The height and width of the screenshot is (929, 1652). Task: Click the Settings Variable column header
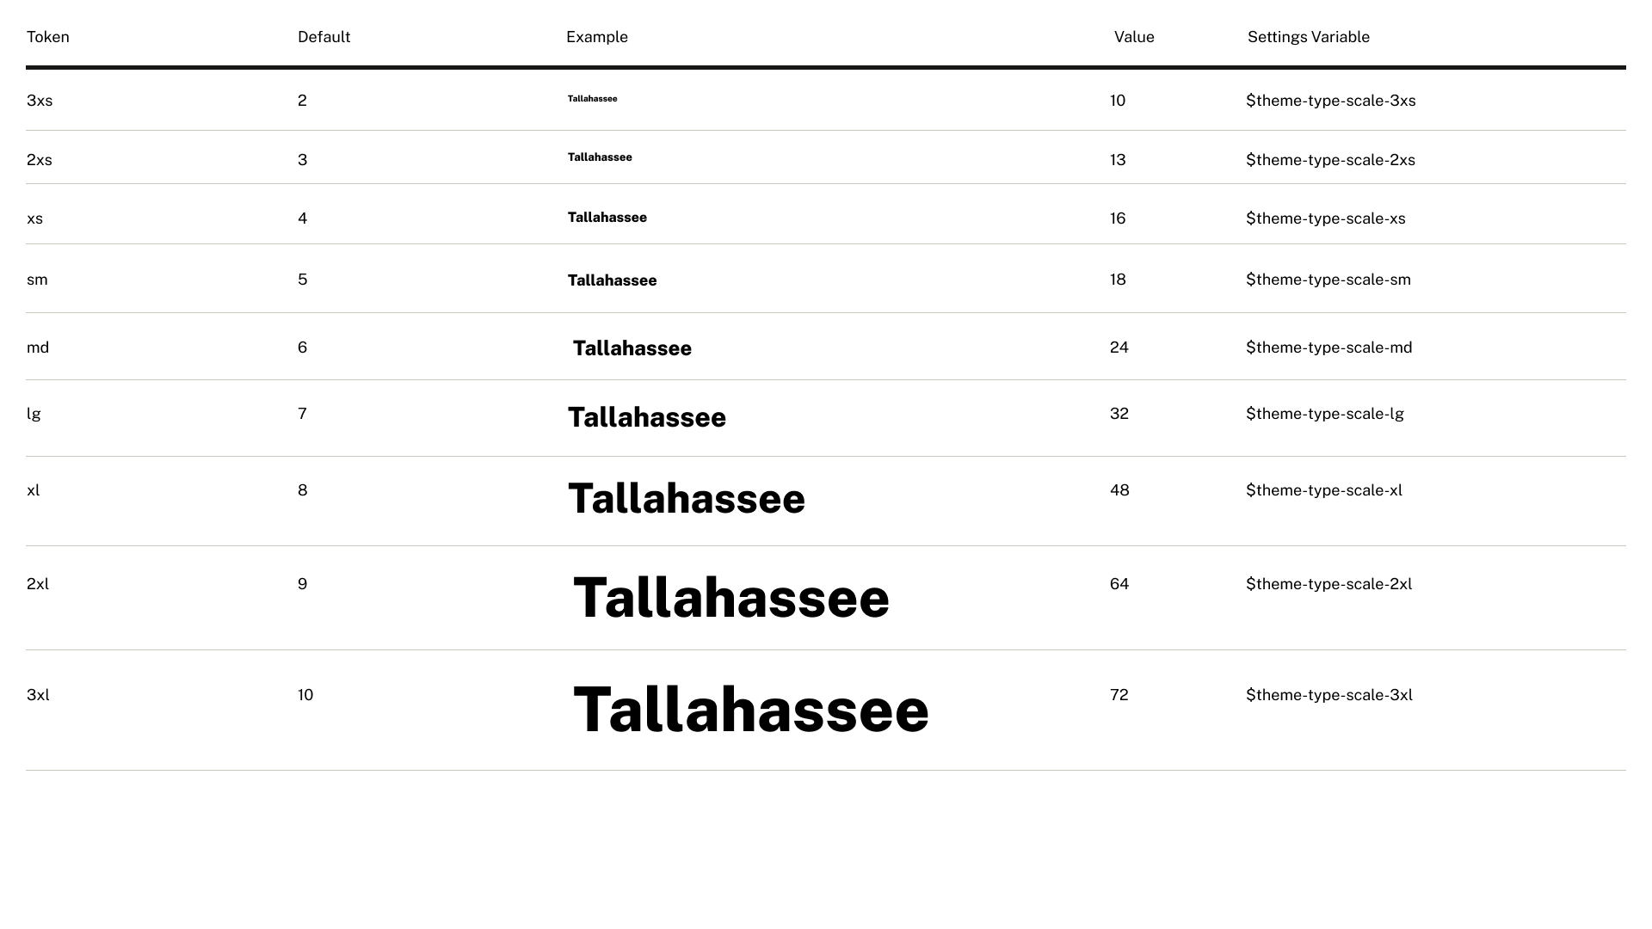(x=1308, y=37)
